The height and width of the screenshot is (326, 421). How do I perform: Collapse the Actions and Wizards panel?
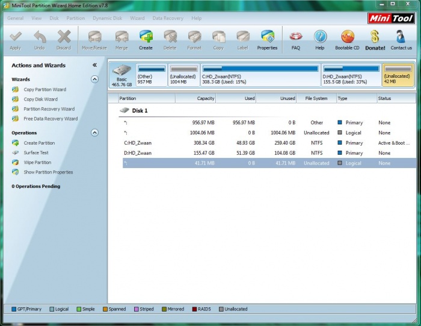tap(94, 65)
